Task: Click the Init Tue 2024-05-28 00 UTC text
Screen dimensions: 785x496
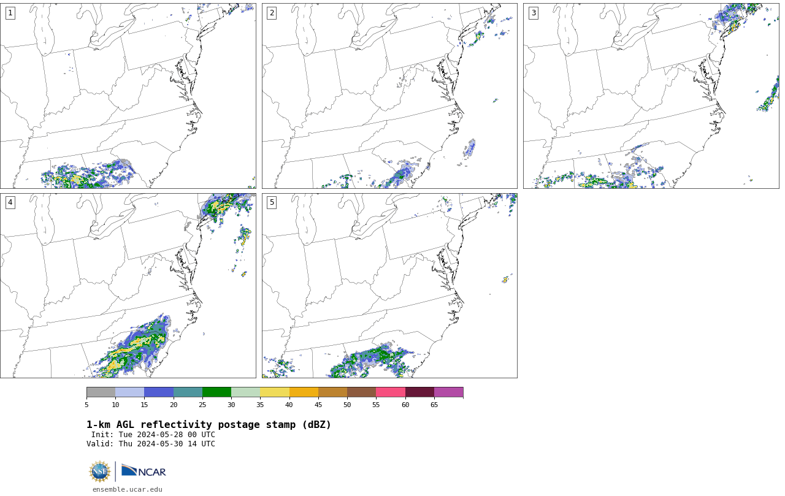Action: [x=153, y=435]
